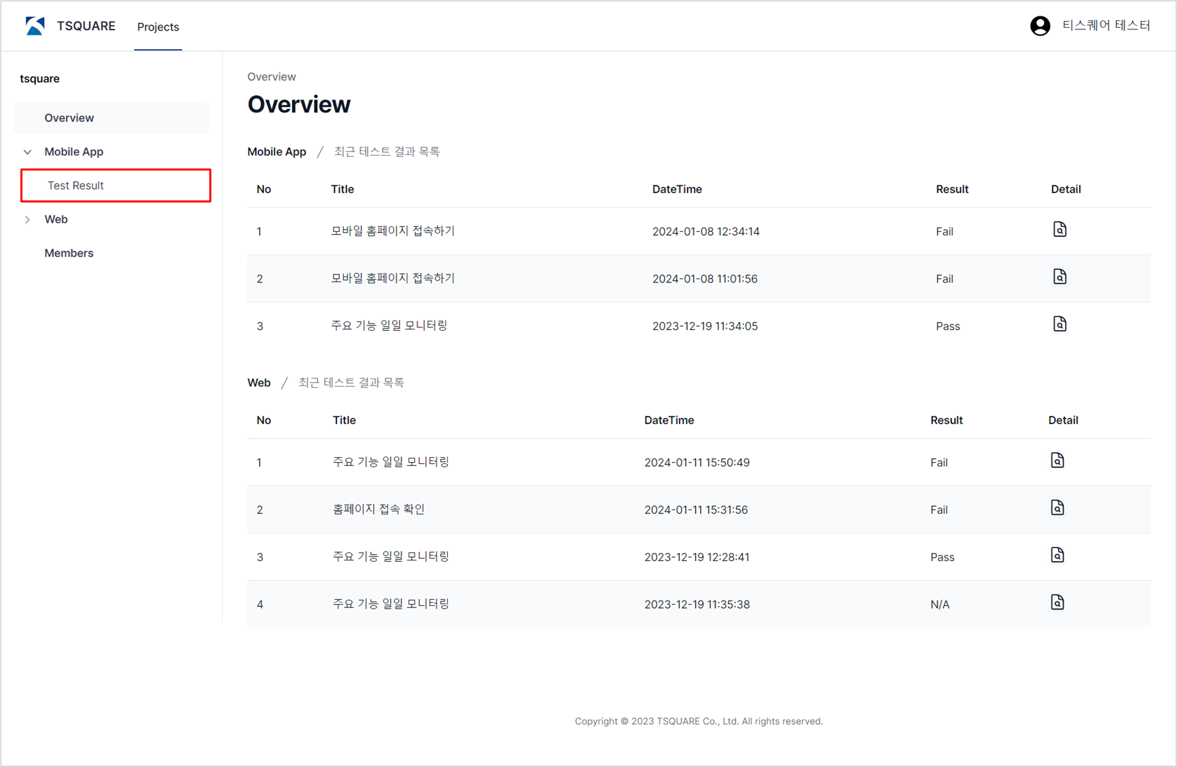1177x767 pixels.
Task: Select the Mobile App sidebar item
Action: pyautogui.click(x=73, y=151)
